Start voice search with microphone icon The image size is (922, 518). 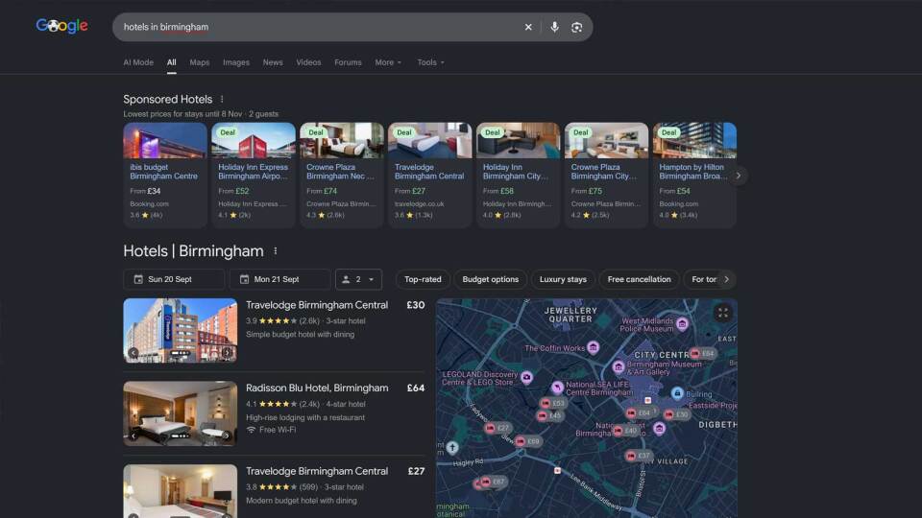pos(554,27)
